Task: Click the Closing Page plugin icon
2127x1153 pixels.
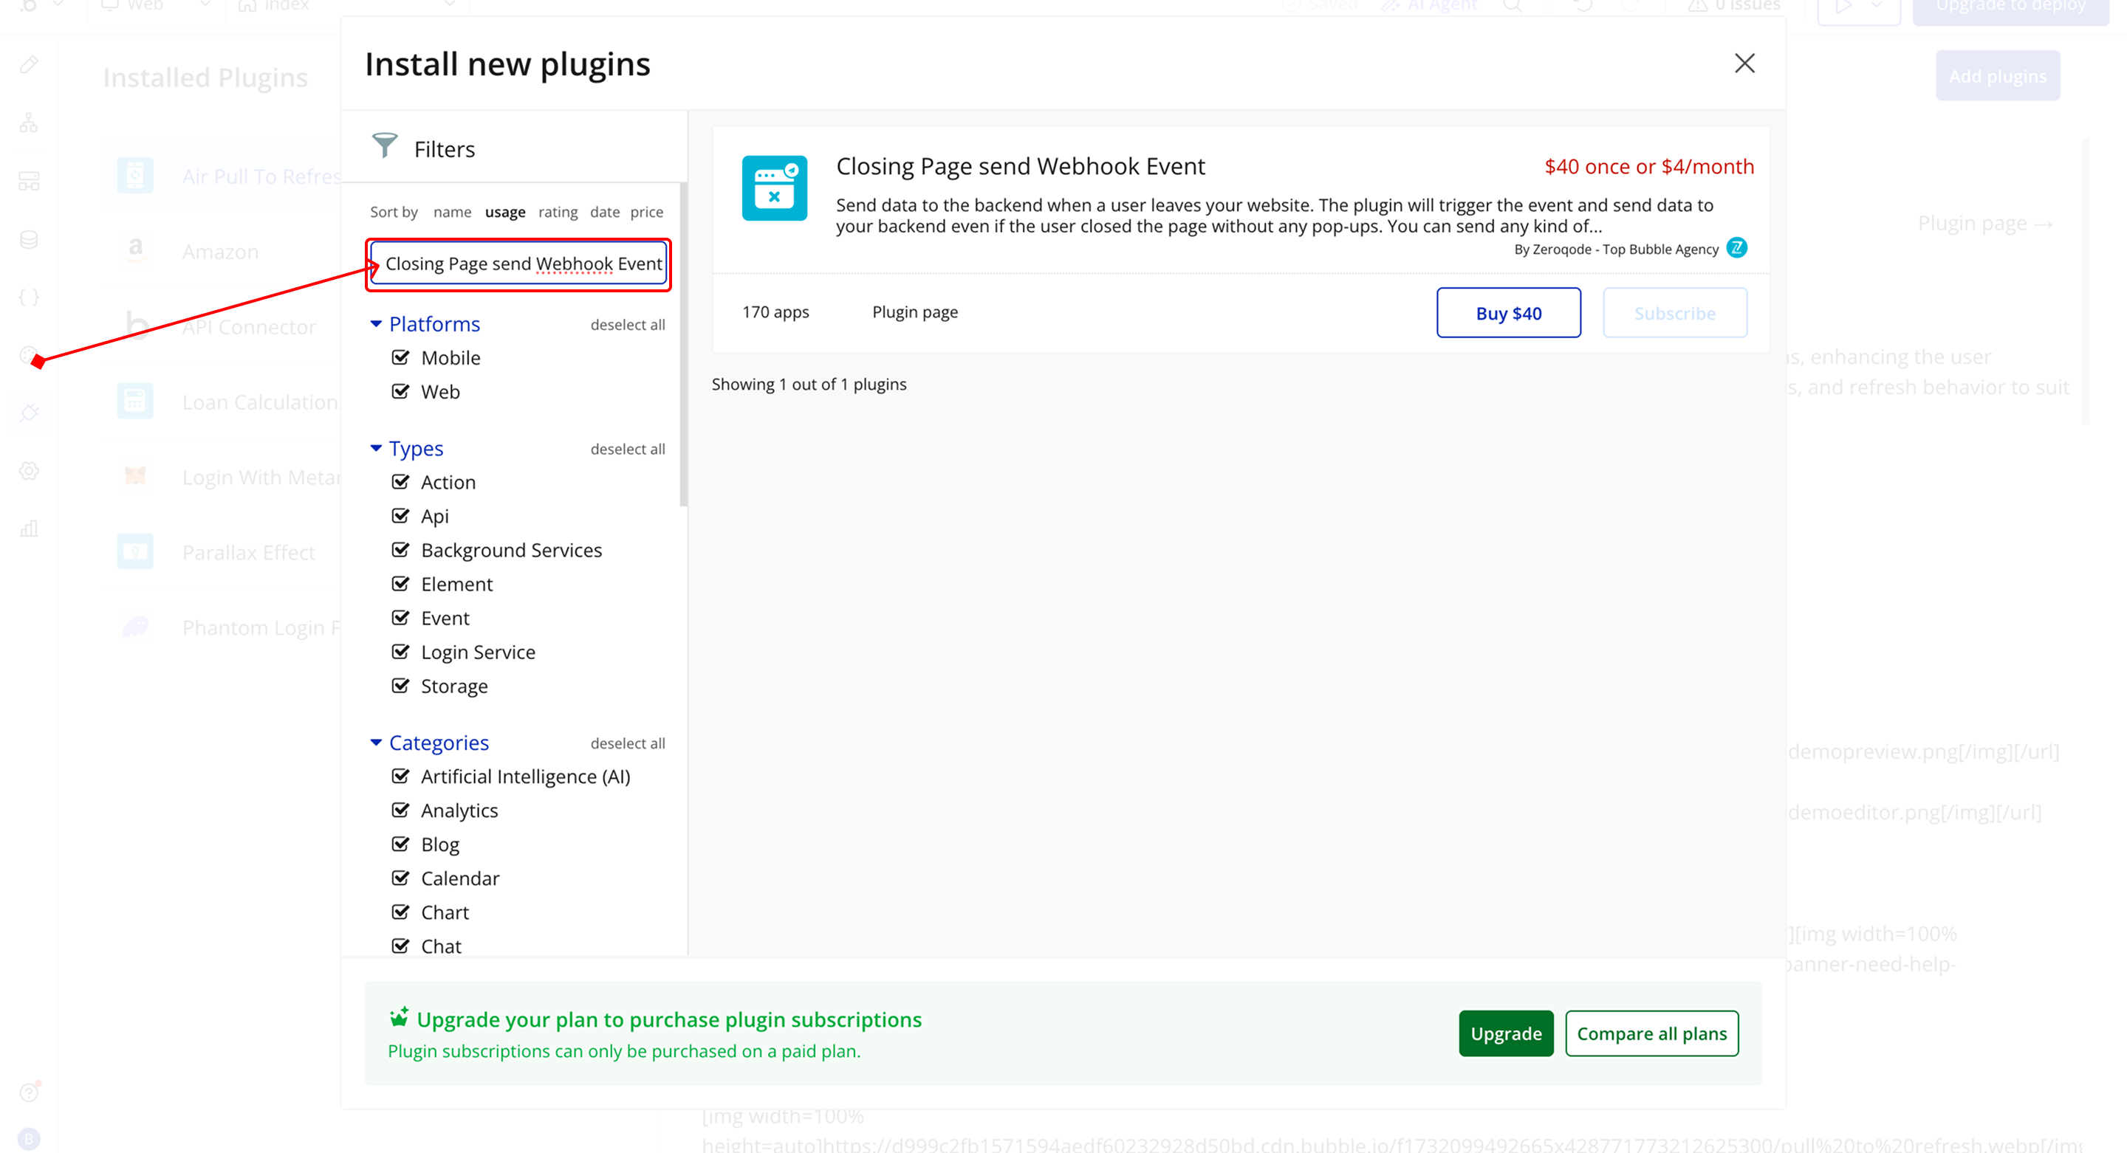Action: coord(774,187)
